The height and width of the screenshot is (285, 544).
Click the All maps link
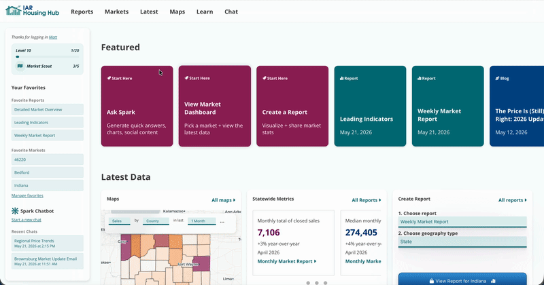click(224, 200)
